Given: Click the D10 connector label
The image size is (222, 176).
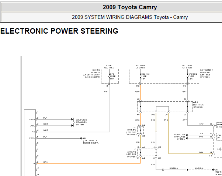Looking at the screenshot, I should coord(153,115).
